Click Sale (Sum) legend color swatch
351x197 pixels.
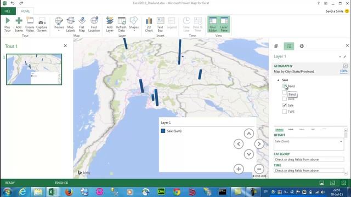[x=163, y=131]
